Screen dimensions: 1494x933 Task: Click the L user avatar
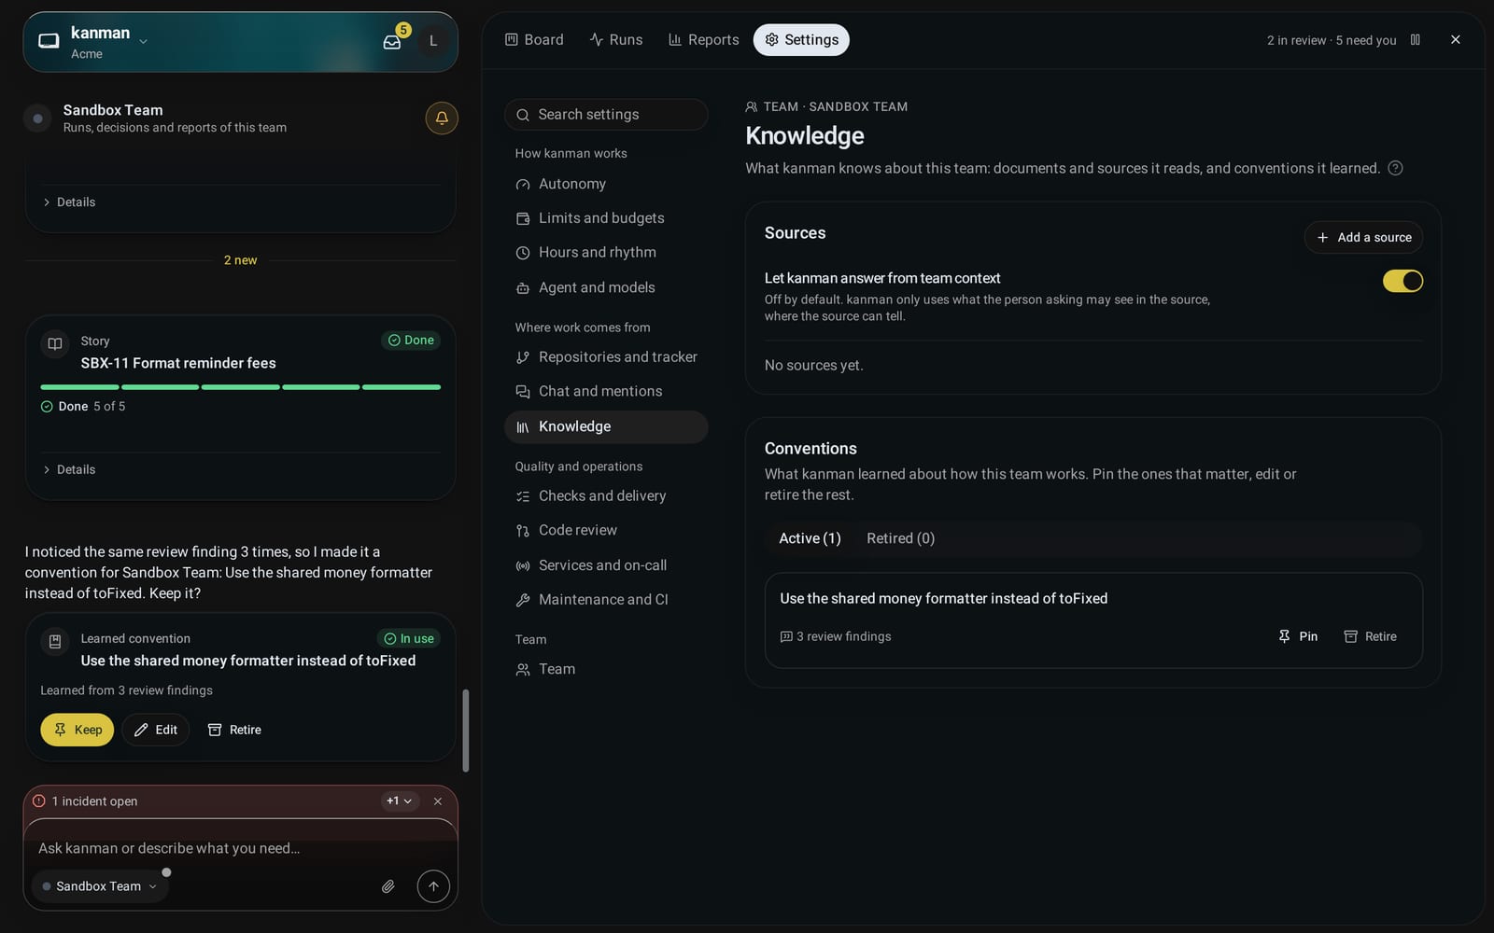coord(433,41)
